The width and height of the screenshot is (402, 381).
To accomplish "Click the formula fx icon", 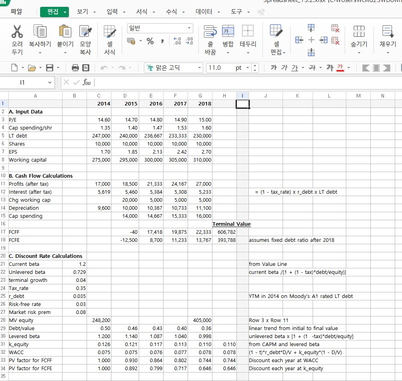I will (87, 82).
